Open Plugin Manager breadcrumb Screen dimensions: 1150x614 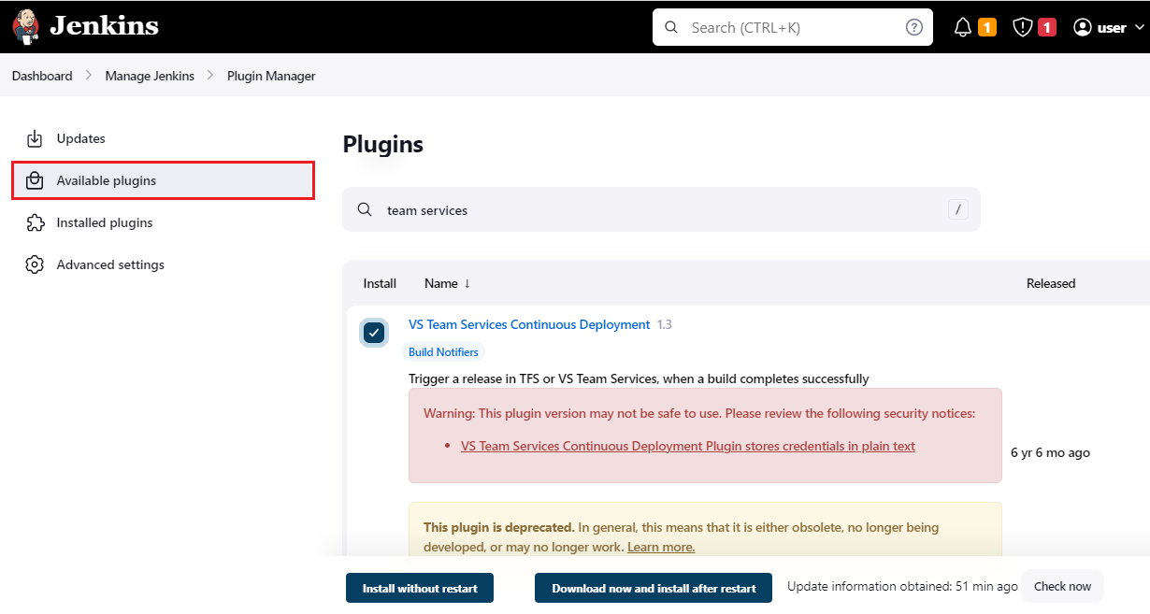click(271, 76)
